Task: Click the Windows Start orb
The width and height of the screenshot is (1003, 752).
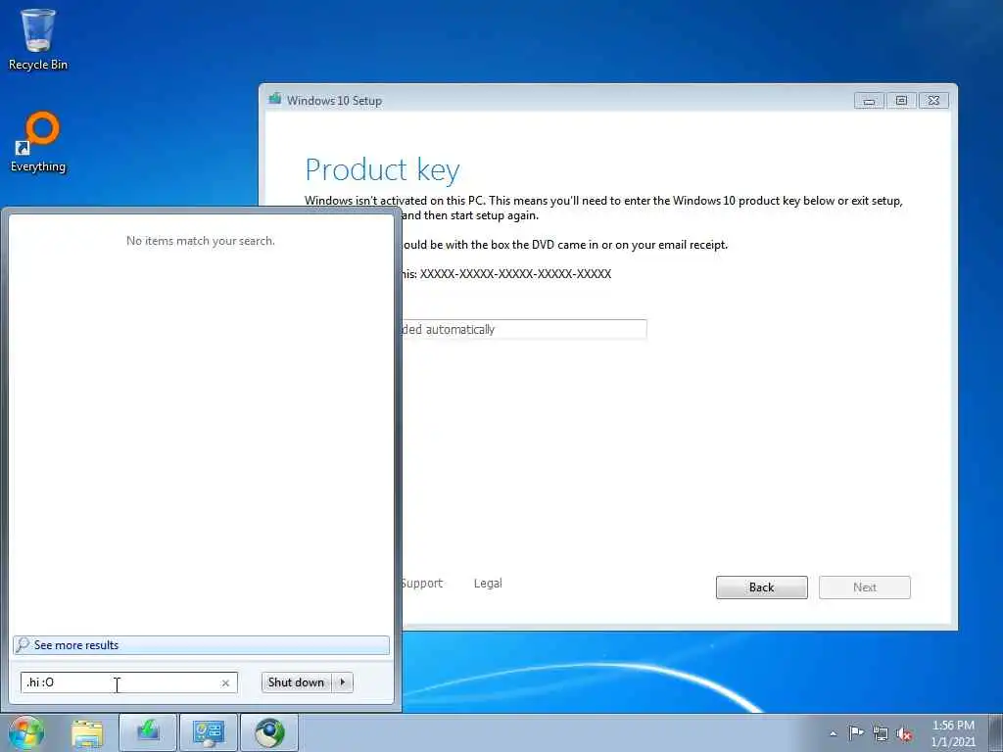Action: click(26, 732)
